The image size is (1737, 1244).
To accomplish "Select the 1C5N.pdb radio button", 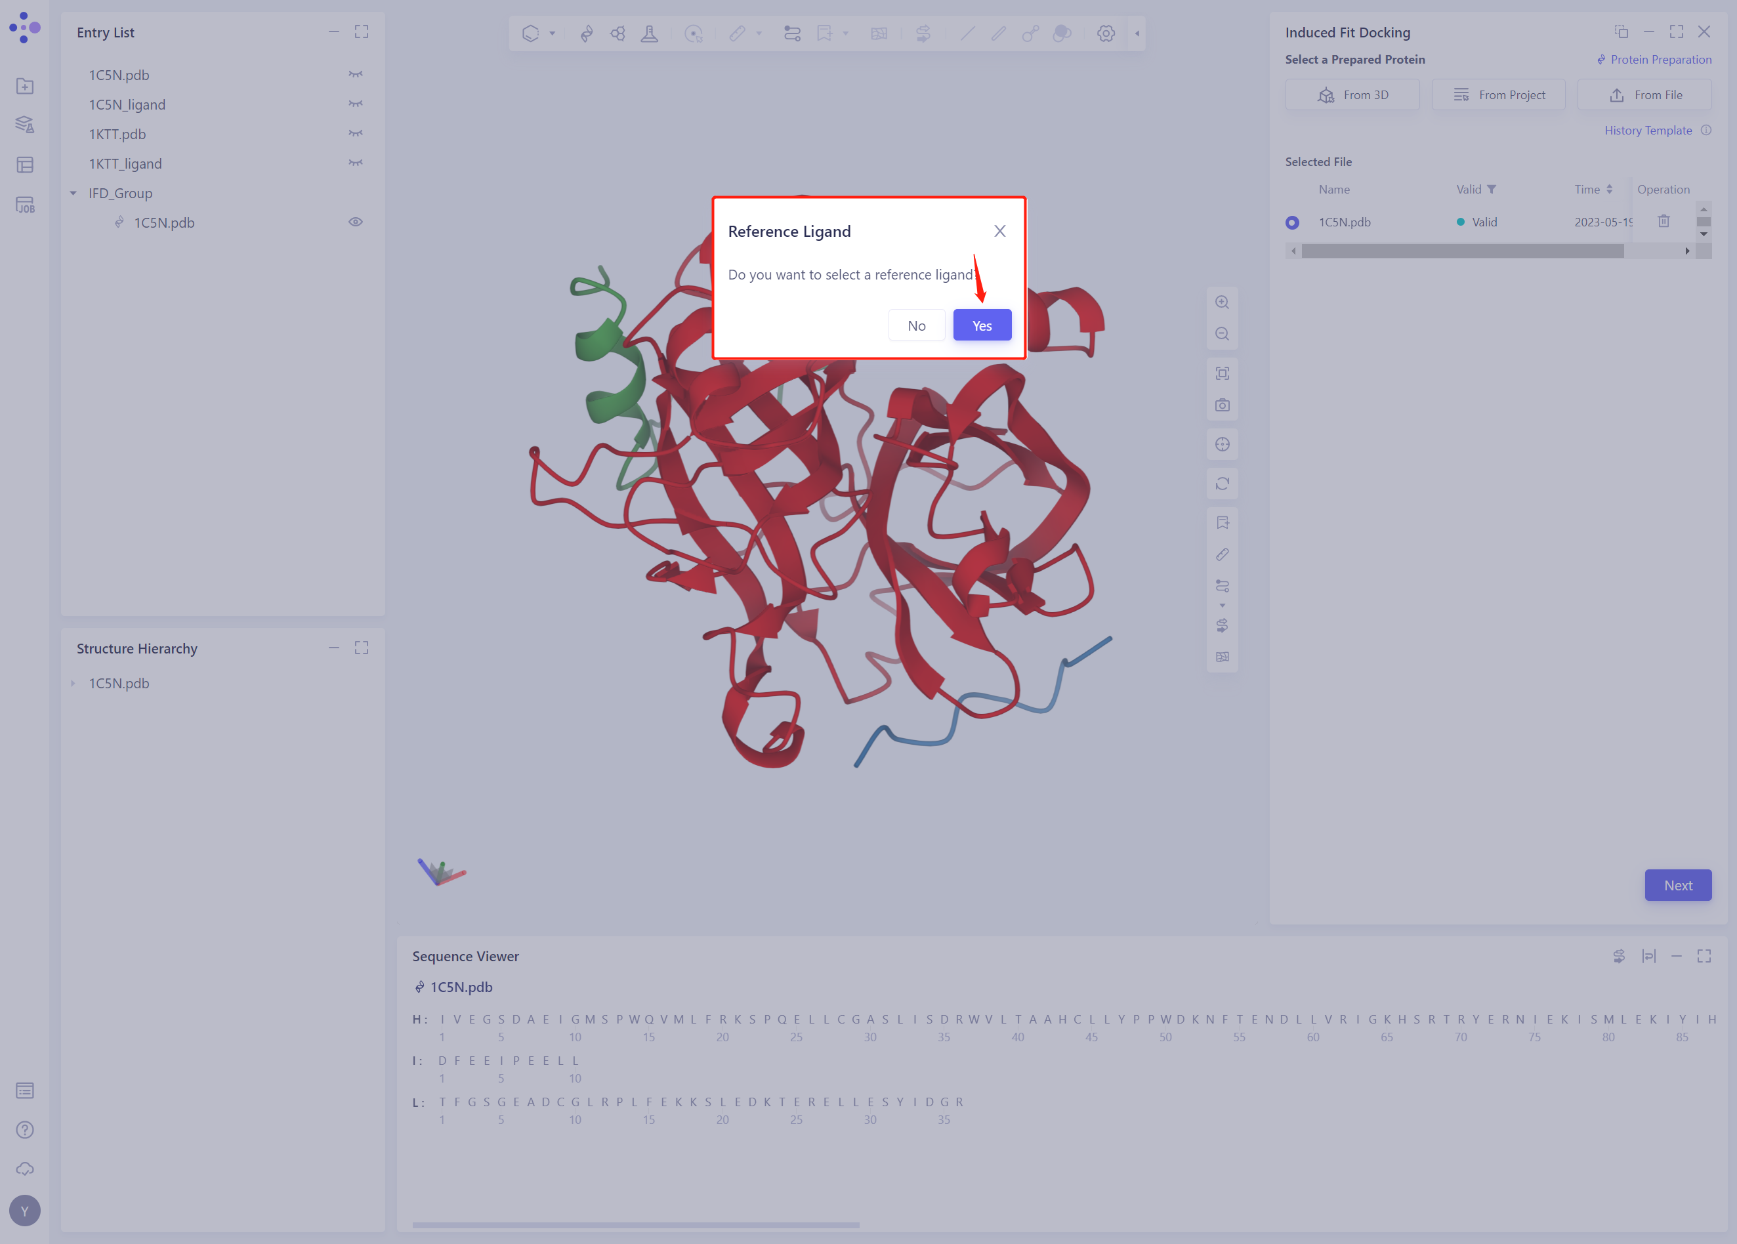I will pyautogui.click(x=1292, y=223).
